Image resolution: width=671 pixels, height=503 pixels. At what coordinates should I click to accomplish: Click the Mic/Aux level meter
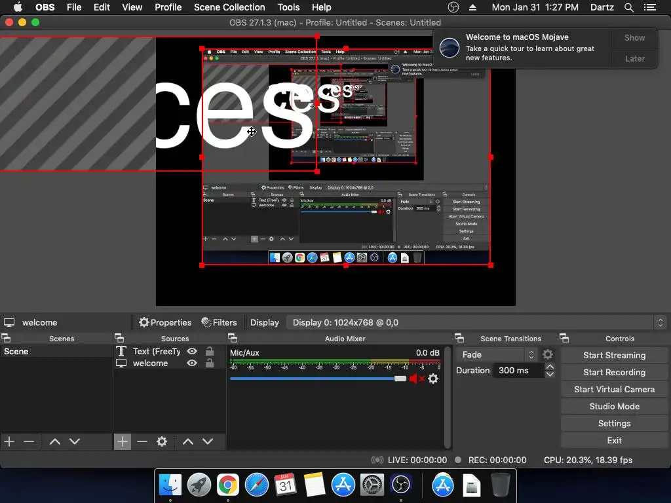pyautogui.click(x=335, y=362)
